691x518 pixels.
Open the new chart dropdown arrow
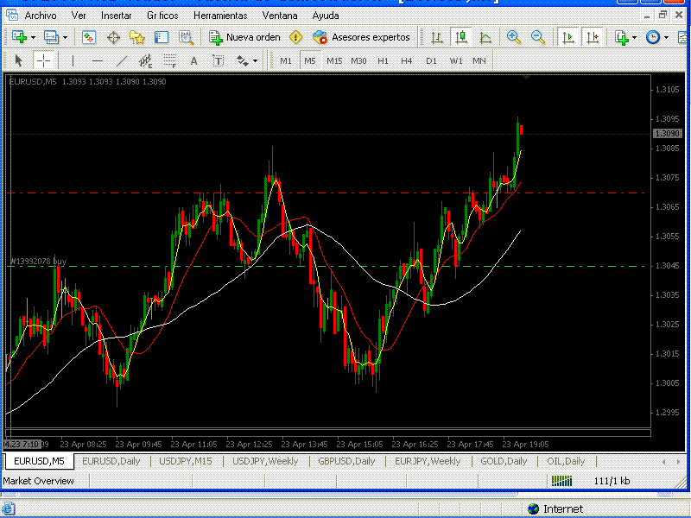coord(33,37)
